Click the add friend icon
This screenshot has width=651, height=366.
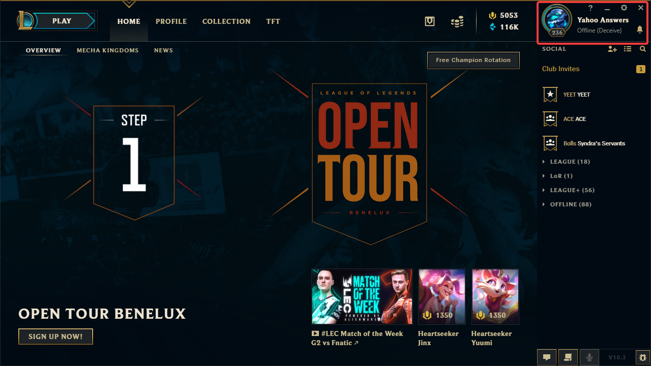coord(612,49)
